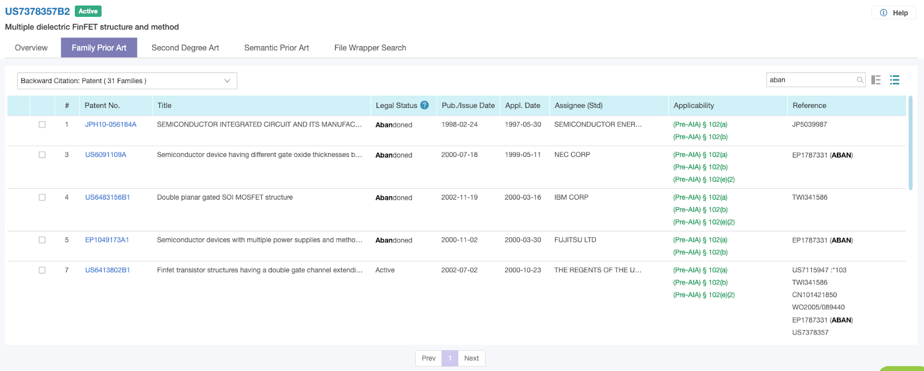Switch to the Second Degree Art tab
The width and height of the screenshot is (924, 371).
[x=185, y=48]
